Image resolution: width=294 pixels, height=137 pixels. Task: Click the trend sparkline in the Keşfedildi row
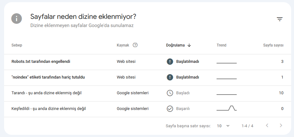click(x=227, y=108)
